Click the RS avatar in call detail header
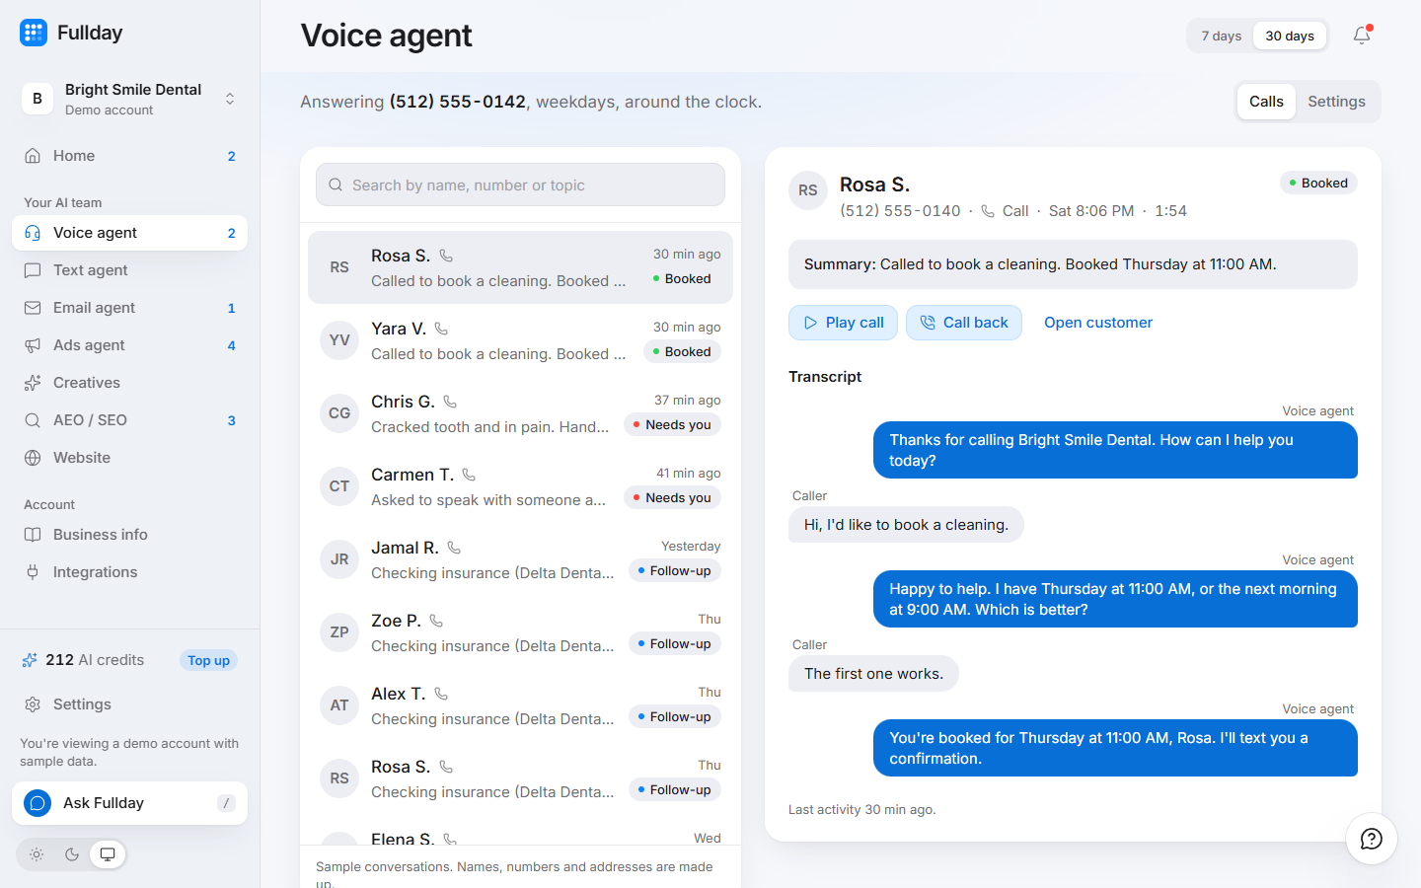 [808, 190]
